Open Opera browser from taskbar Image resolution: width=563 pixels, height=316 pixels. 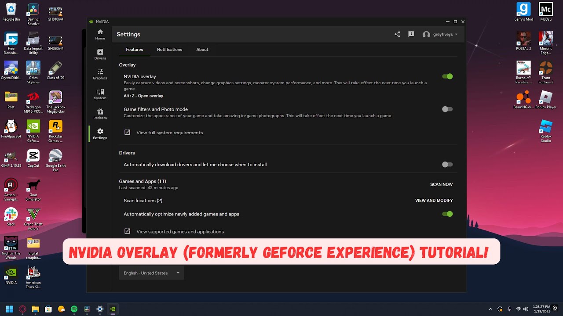(22, 309)
